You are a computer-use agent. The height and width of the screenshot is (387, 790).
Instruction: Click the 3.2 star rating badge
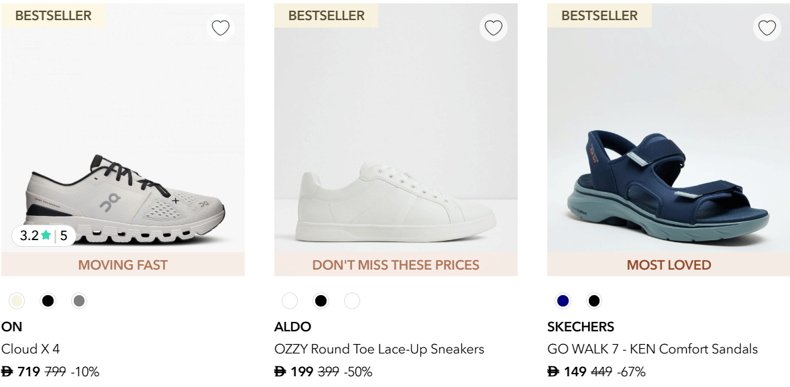pos(44,235)
